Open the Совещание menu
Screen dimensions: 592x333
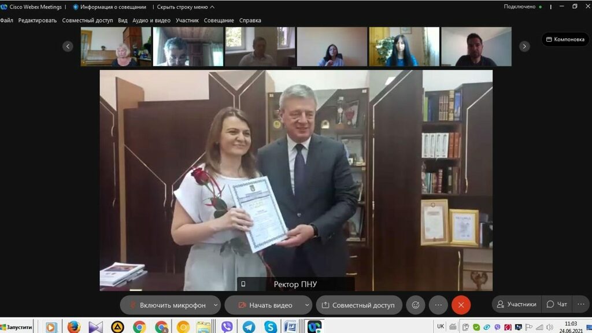tap(219, 20)
